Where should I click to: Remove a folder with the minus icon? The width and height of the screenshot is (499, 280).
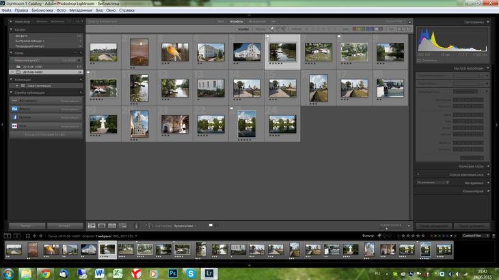point(75,53)
